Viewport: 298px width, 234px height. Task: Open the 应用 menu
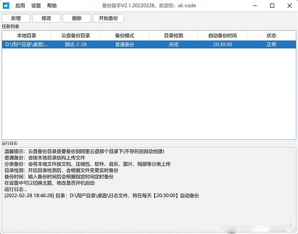[20, 5]
